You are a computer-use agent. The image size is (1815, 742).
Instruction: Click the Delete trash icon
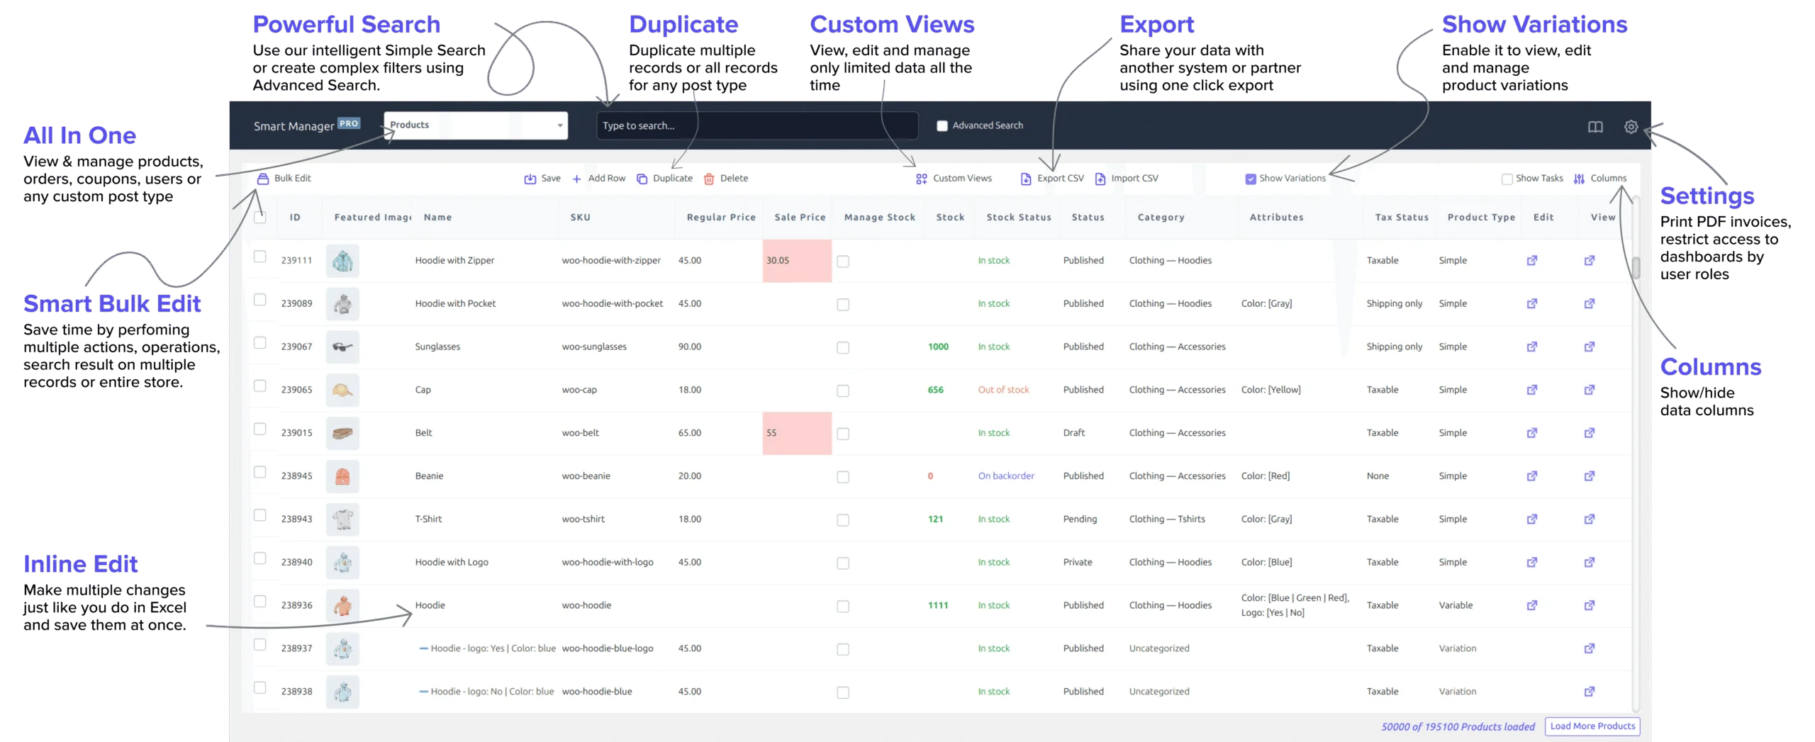click(x=709, y=179)
